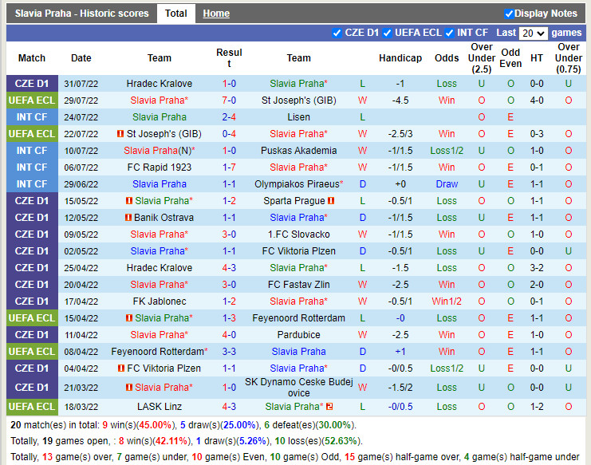Open the 7-0 result against St Joseph's

(x=229, y=100)
